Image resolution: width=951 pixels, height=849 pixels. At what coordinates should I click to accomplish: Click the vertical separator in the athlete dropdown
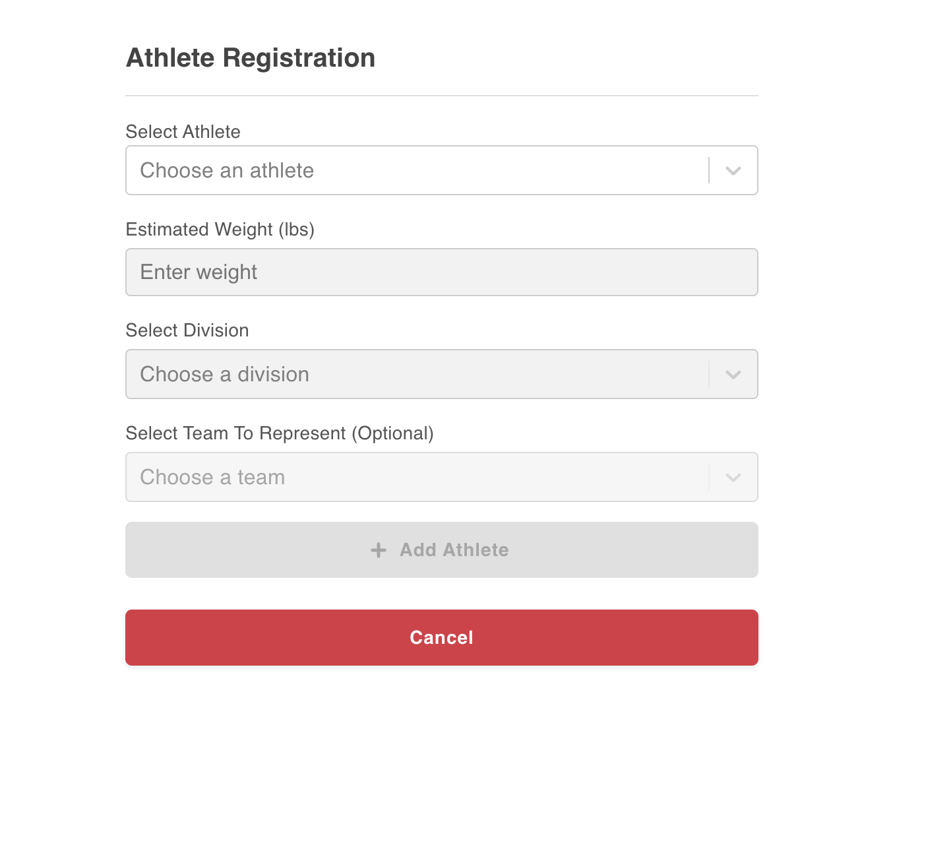[x=709, y=171]
